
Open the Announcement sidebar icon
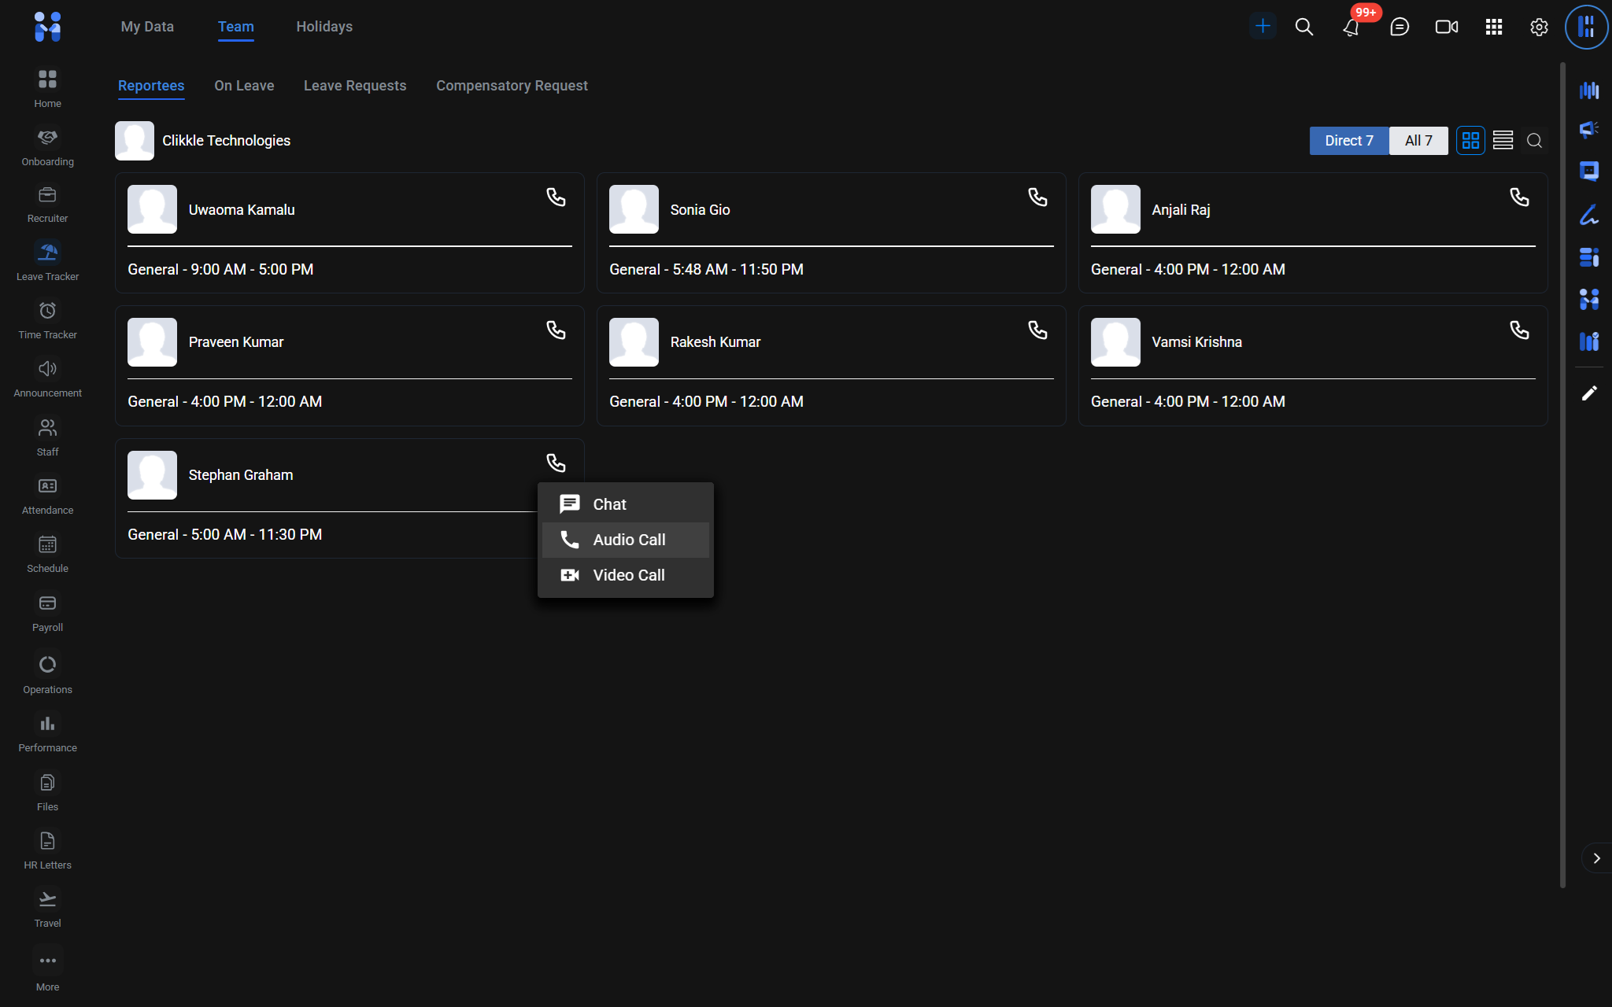click(47, 377)
